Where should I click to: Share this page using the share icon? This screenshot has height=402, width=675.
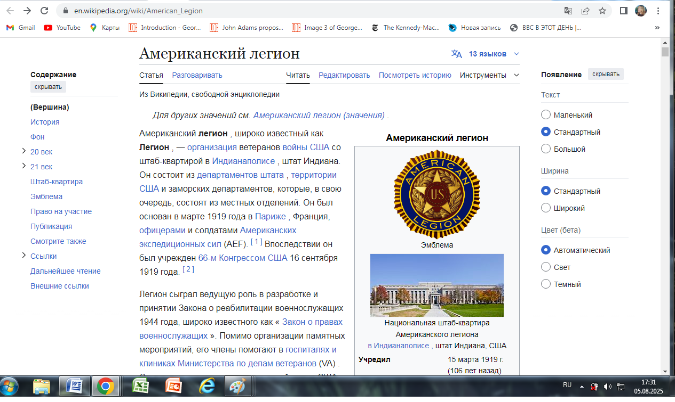coord(585,11)
